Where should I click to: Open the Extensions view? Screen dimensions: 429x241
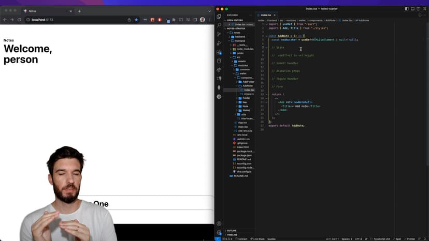click(x=219, y=52)
